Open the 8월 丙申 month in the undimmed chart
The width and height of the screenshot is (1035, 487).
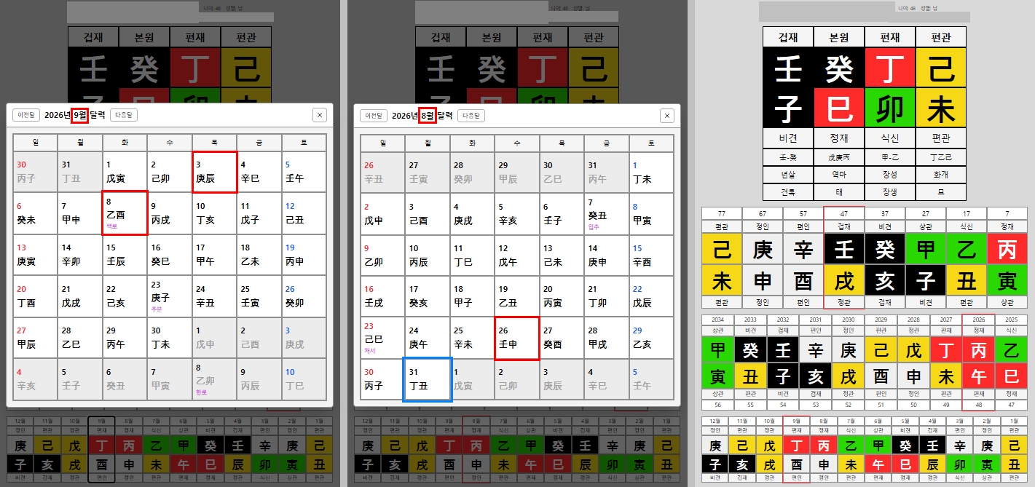pos(823,449)
